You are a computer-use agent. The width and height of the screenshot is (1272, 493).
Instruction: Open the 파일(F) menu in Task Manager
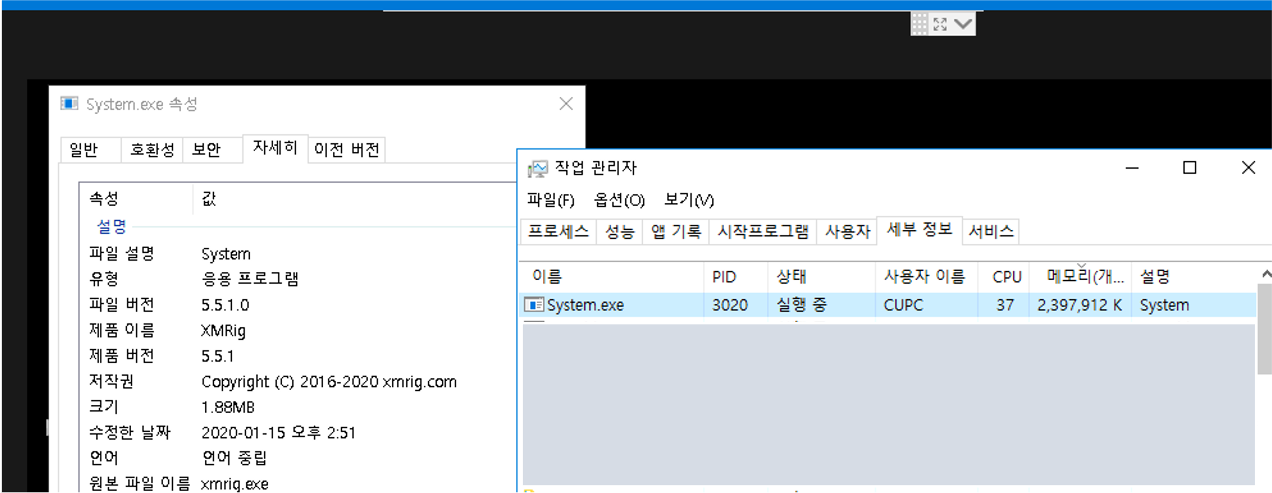tap(551, 200)
